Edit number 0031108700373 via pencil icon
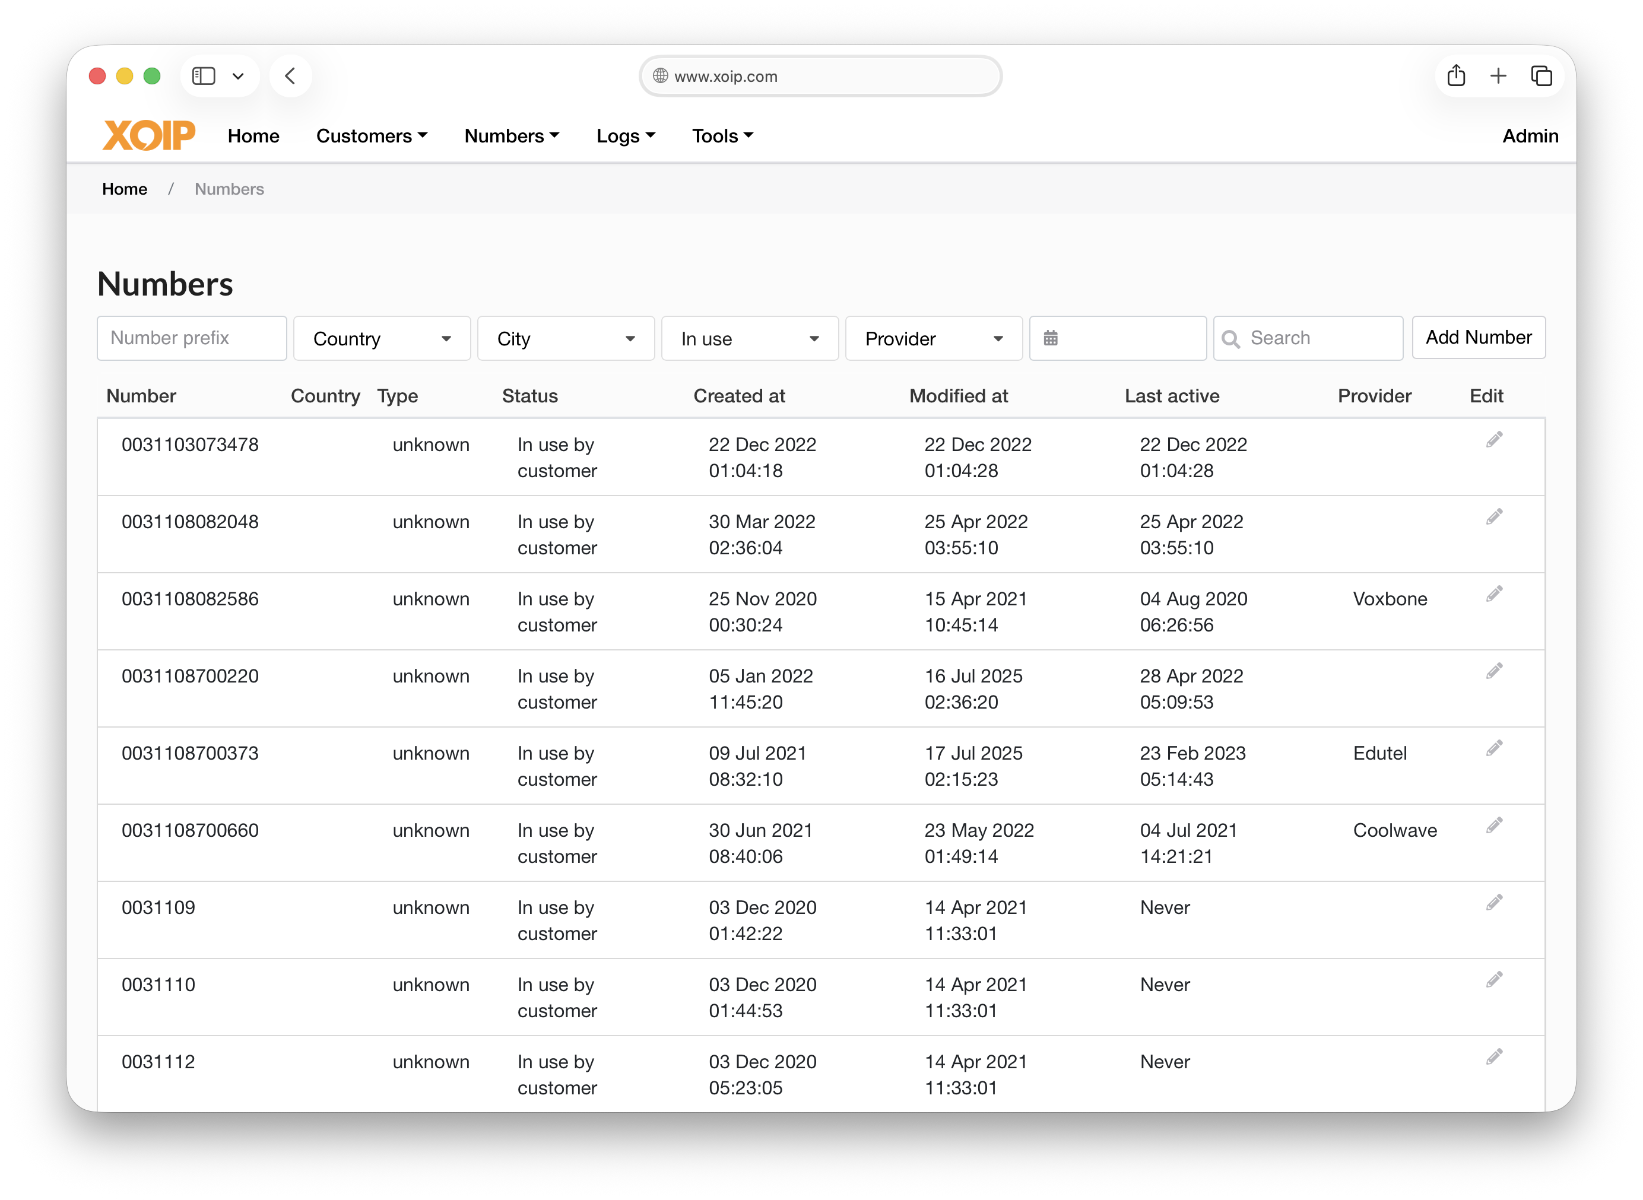 click(x=1493, y=748)
